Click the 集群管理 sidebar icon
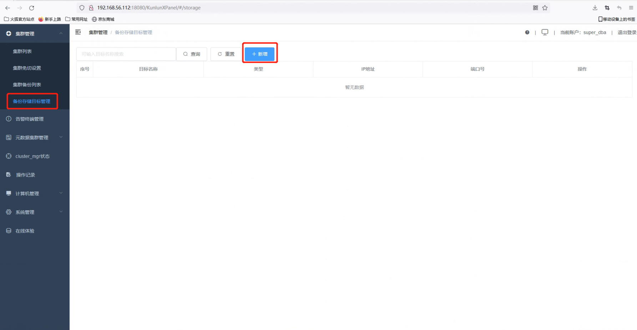 point(9,34)
